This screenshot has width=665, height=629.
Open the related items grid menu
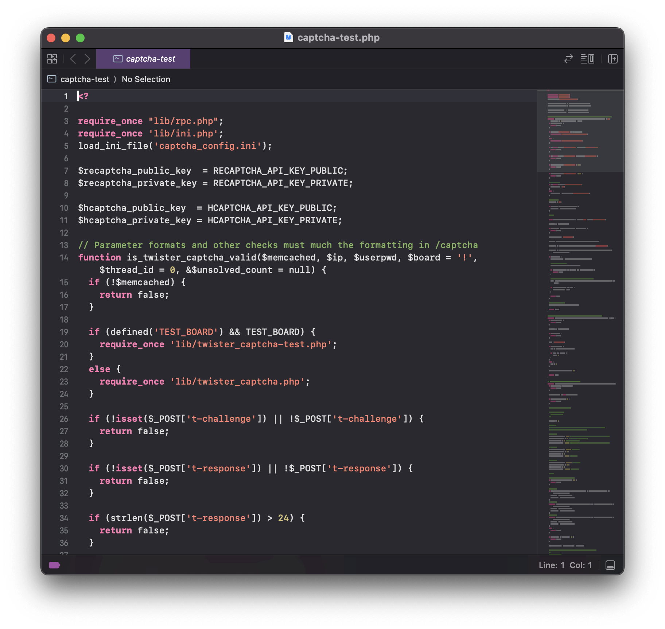point(52,59)
